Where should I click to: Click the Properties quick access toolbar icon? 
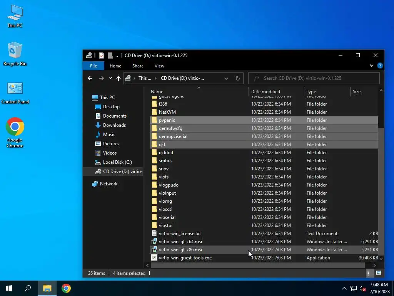coord(102,55)
